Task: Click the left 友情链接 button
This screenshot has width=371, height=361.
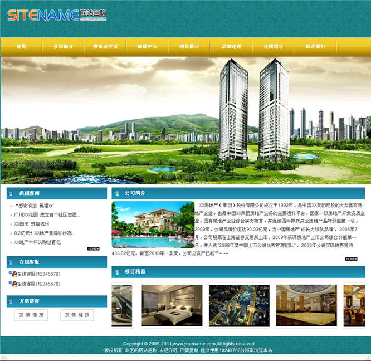Action: coord(31,315)
